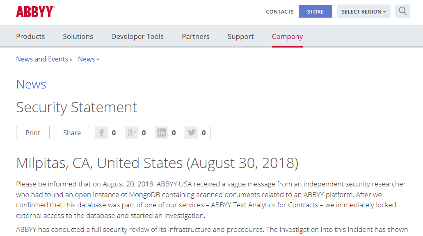Screen dimensions: 423x236
Task: Open the Support menu item
Action: tap(241, 36)
